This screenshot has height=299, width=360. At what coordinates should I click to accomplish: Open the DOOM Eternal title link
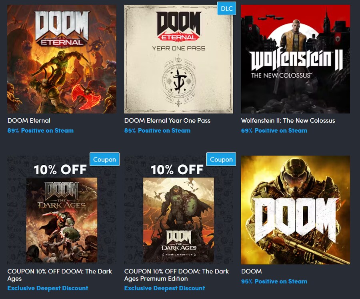pos(29,120)
